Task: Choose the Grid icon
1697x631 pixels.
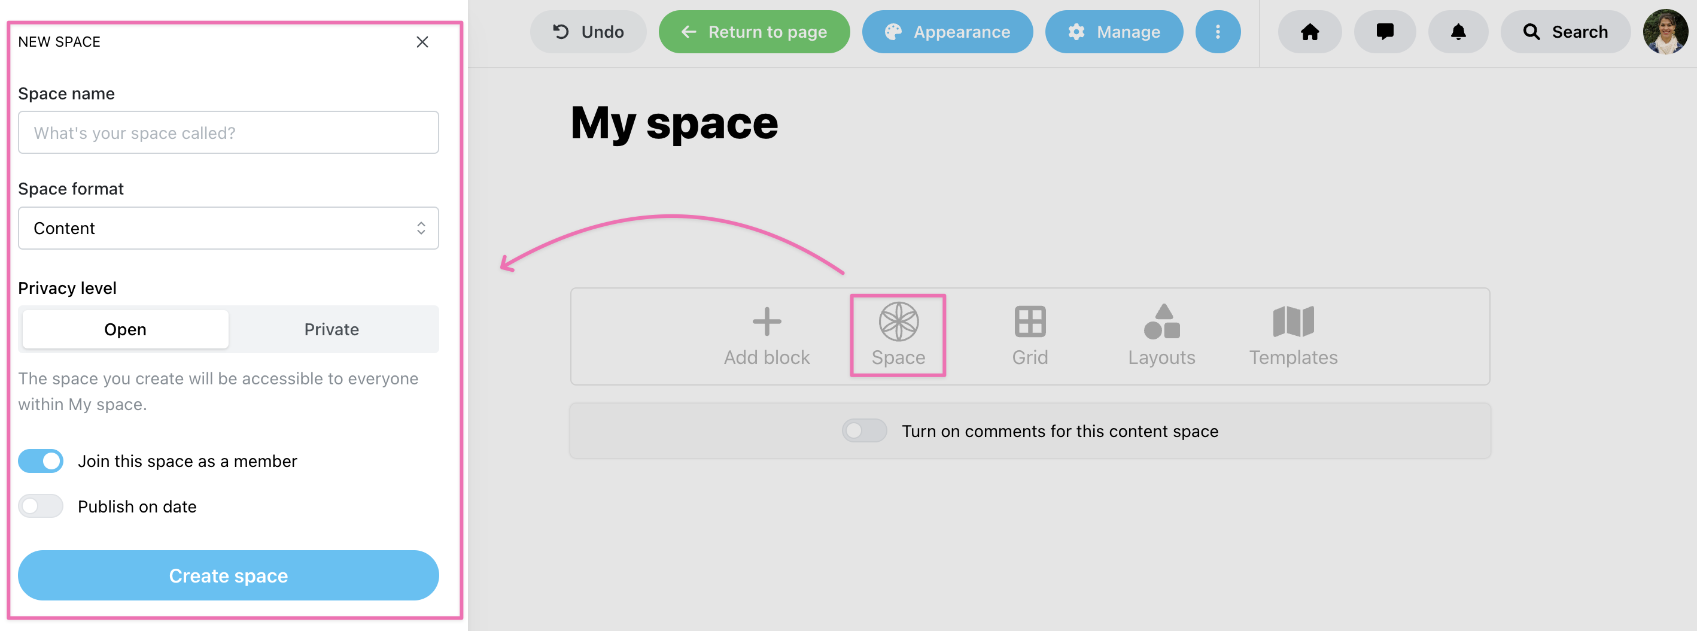Action: click(1030, 321)
